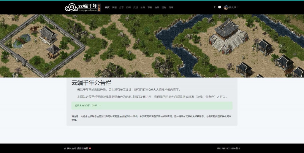This screenshot has width=304, height=153.
Task: Click the next-slide chevron on the banner
Action: point(281,46)
